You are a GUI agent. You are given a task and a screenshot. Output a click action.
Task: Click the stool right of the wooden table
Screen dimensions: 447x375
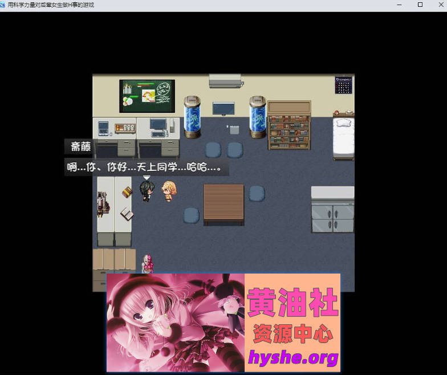(x=257, y=194)
